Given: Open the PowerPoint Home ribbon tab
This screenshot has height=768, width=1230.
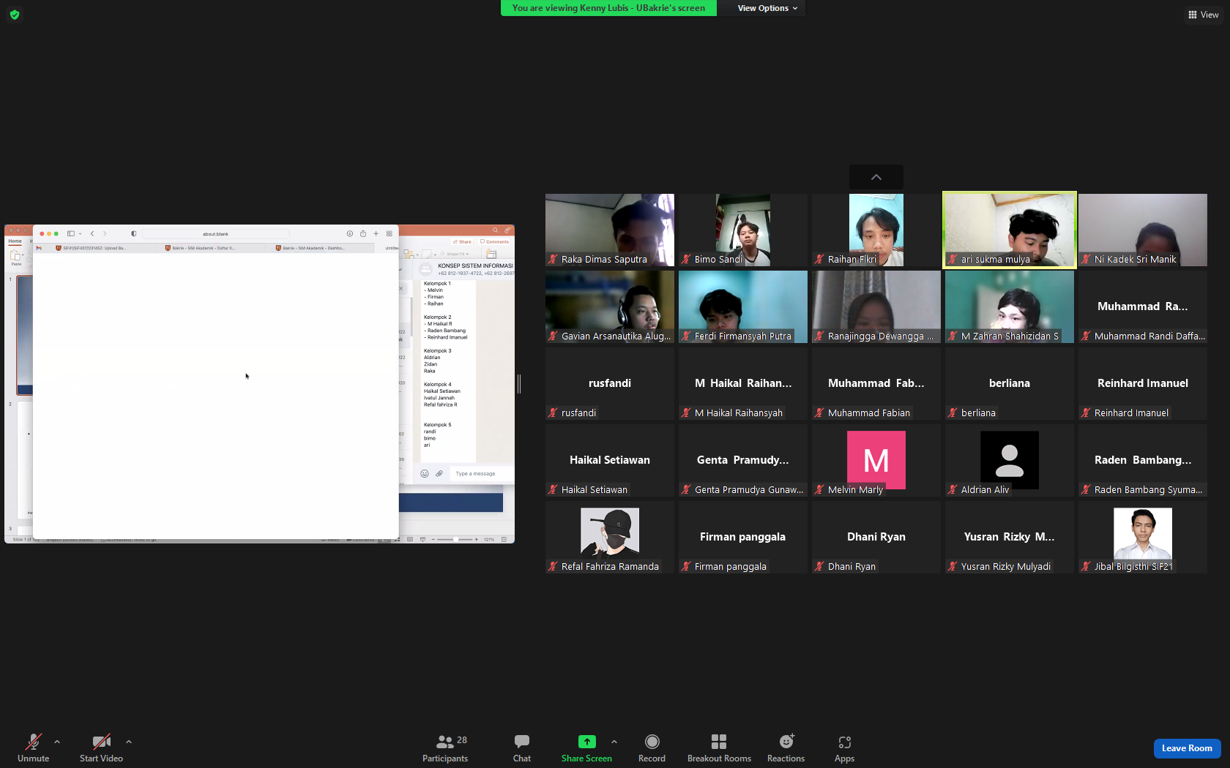Looking at the screenshot, I should (x=15, y=241).
